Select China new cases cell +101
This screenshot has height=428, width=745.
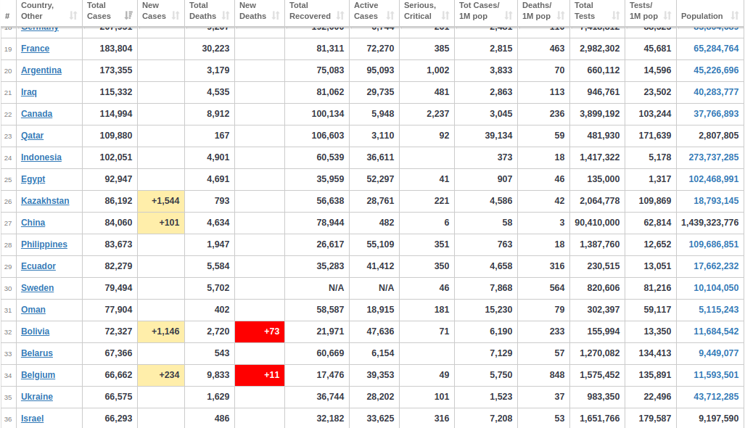tap(161, 223)
